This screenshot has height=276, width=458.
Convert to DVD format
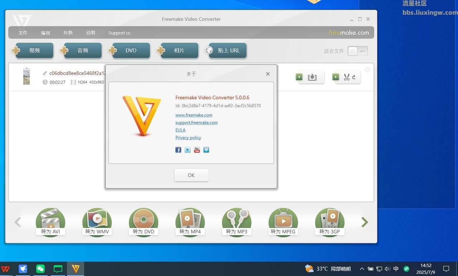tap(144, 222)
